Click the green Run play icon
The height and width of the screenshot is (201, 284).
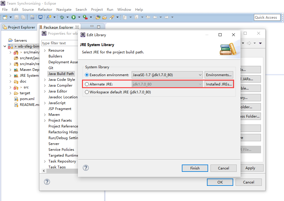(74, 17)
